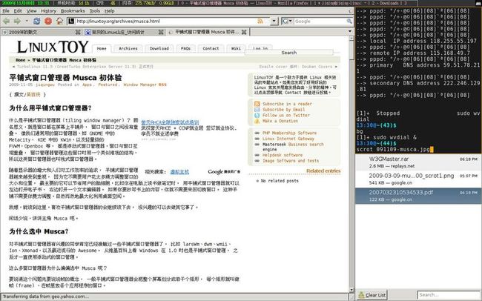Click the Make a Donation link
Viewport: 482px width, 301px height.
(280, 121)
